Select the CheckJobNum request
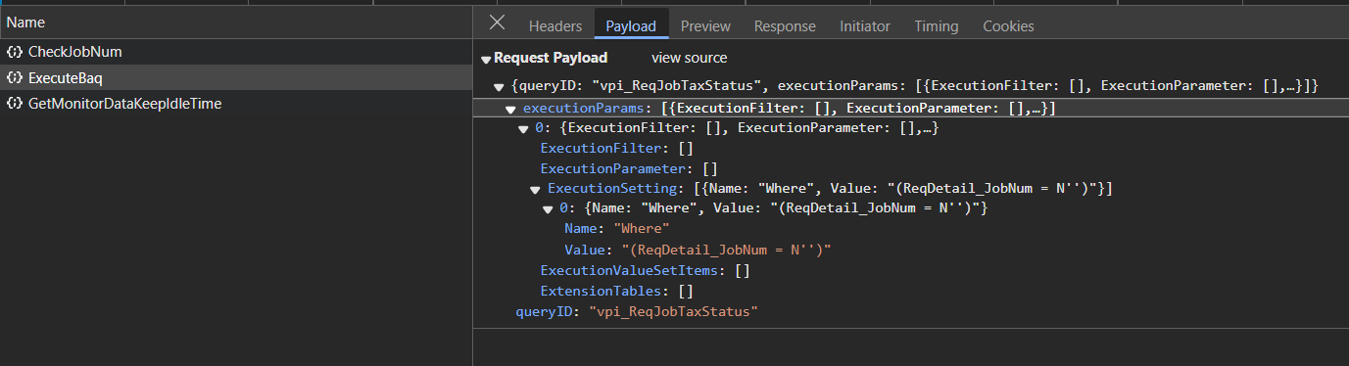This screenshot has width=1349, height=366. 236,52
